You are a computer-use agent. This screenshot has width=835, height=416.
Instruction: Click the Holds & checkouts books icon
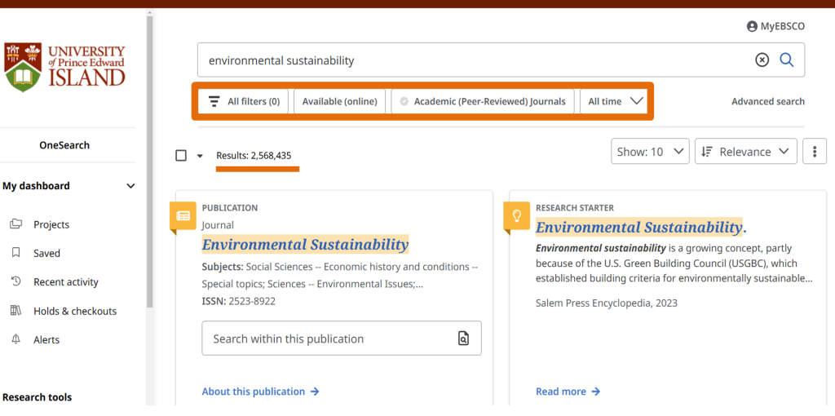(15, 310)
